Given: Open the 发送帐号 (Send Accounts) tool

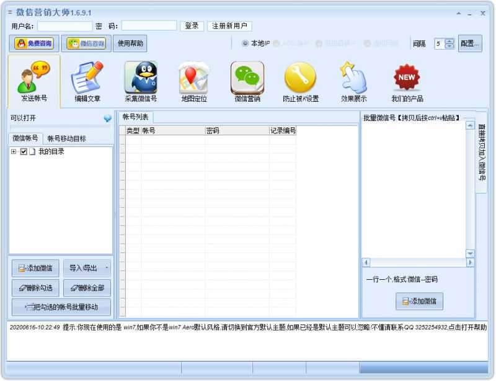Looking at the screenshot, I should click(32, 81).
